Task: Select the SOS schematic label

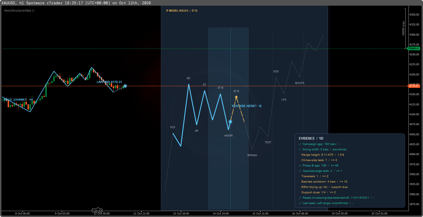Action: [276, 71]
